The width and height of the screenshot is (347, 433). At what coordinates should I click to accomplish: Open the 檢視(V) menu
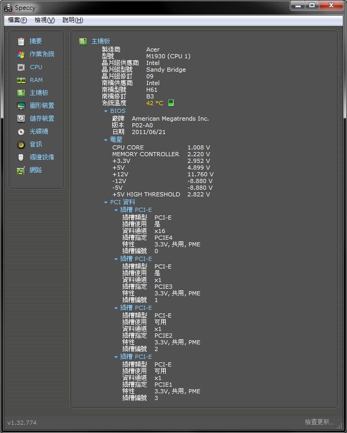click(44, 20)
